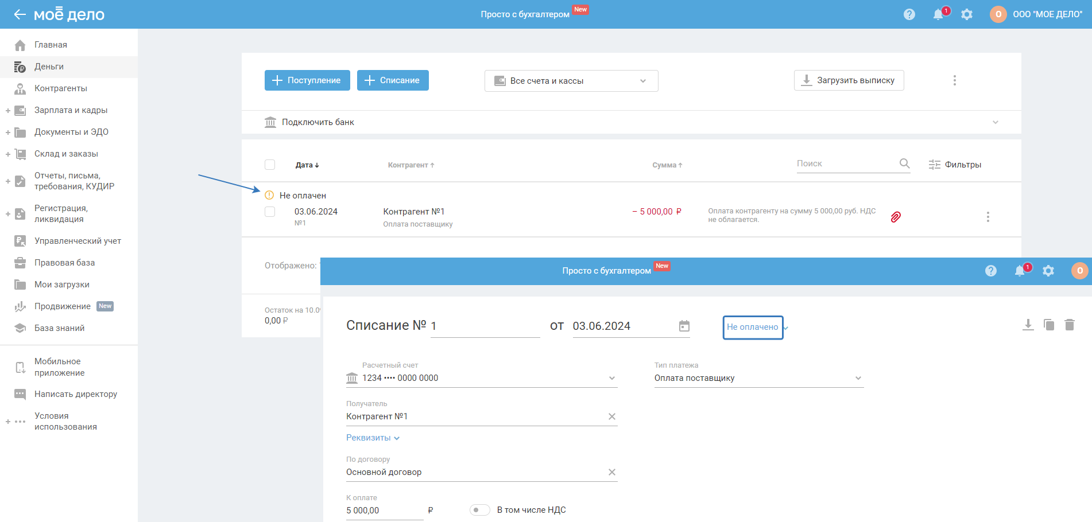Tick the select-all checkbox in the table header
The height and width of the screenshot is (522, 1092).
click(x=270, y=165)
